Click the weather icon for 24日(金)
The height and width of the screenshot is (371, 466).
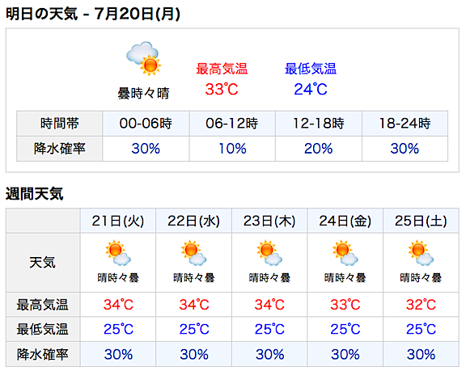(x=345, y=253)
